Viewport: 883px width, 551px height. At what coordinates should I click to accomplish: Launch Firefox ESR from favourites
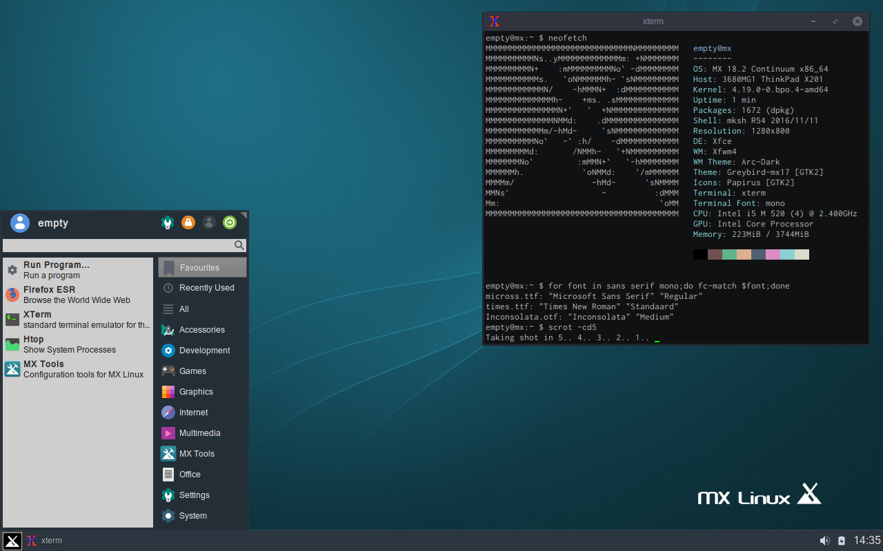[x=77, y=295]
